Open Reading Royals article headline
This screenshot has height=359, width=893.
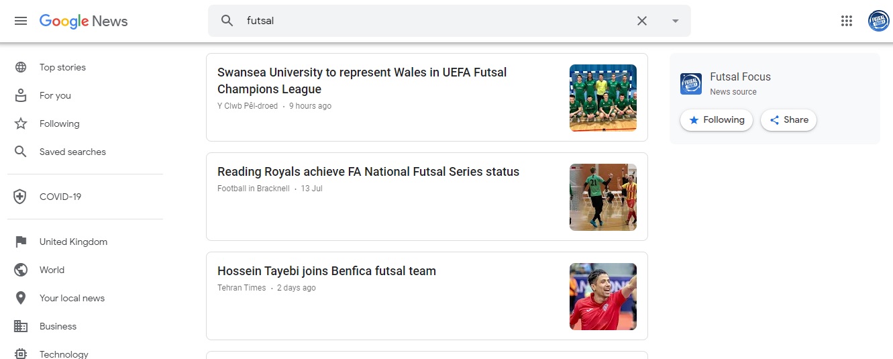(368, 172)
